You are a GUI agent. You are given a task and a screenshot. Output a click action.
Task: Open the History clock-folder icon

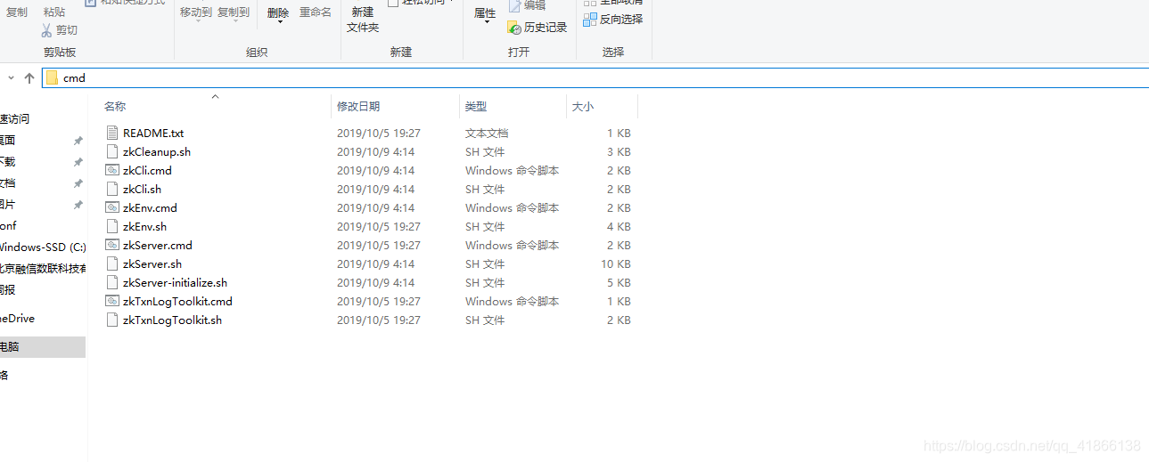[513, 28]
